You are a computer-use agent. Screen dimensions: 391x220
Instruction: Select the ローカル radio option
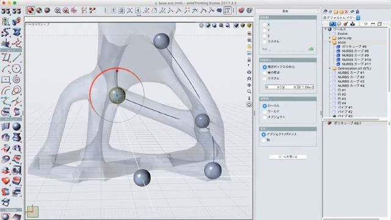(x=265, y=106)
